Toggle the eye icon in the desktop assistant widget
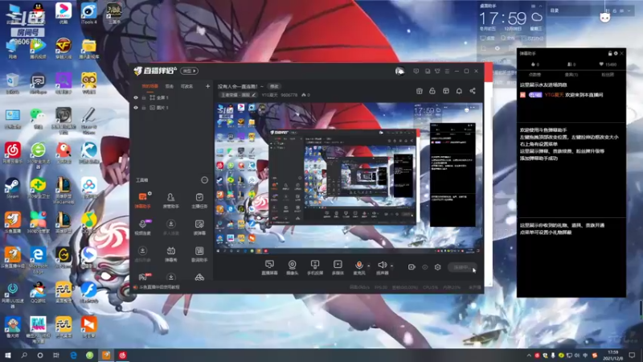Screen dimensions: 643x362 (x=498, y=48)
